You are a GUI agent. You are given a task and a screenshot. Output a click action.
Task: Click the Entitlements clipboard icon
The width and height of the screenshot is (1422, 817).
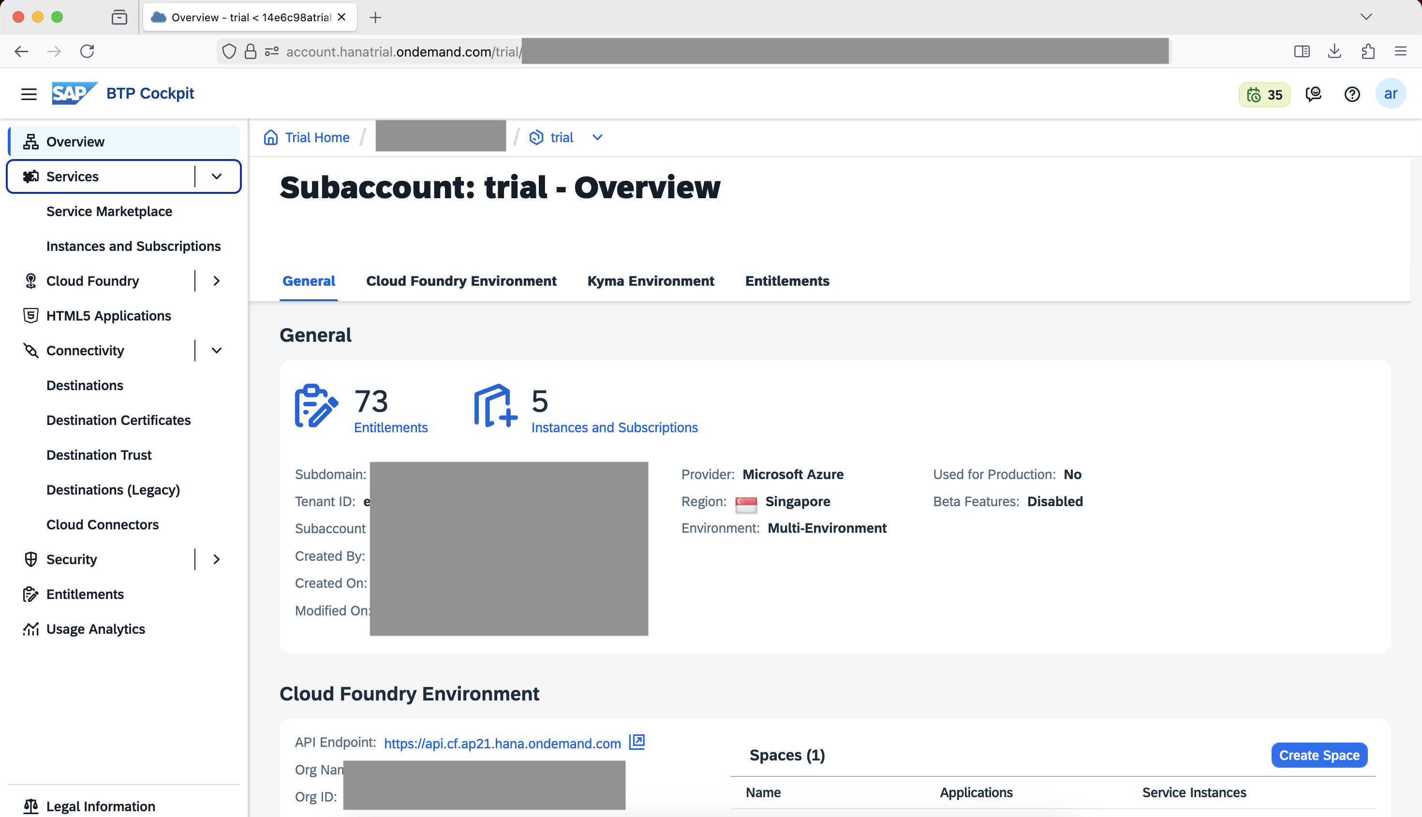tap(316, 406)
